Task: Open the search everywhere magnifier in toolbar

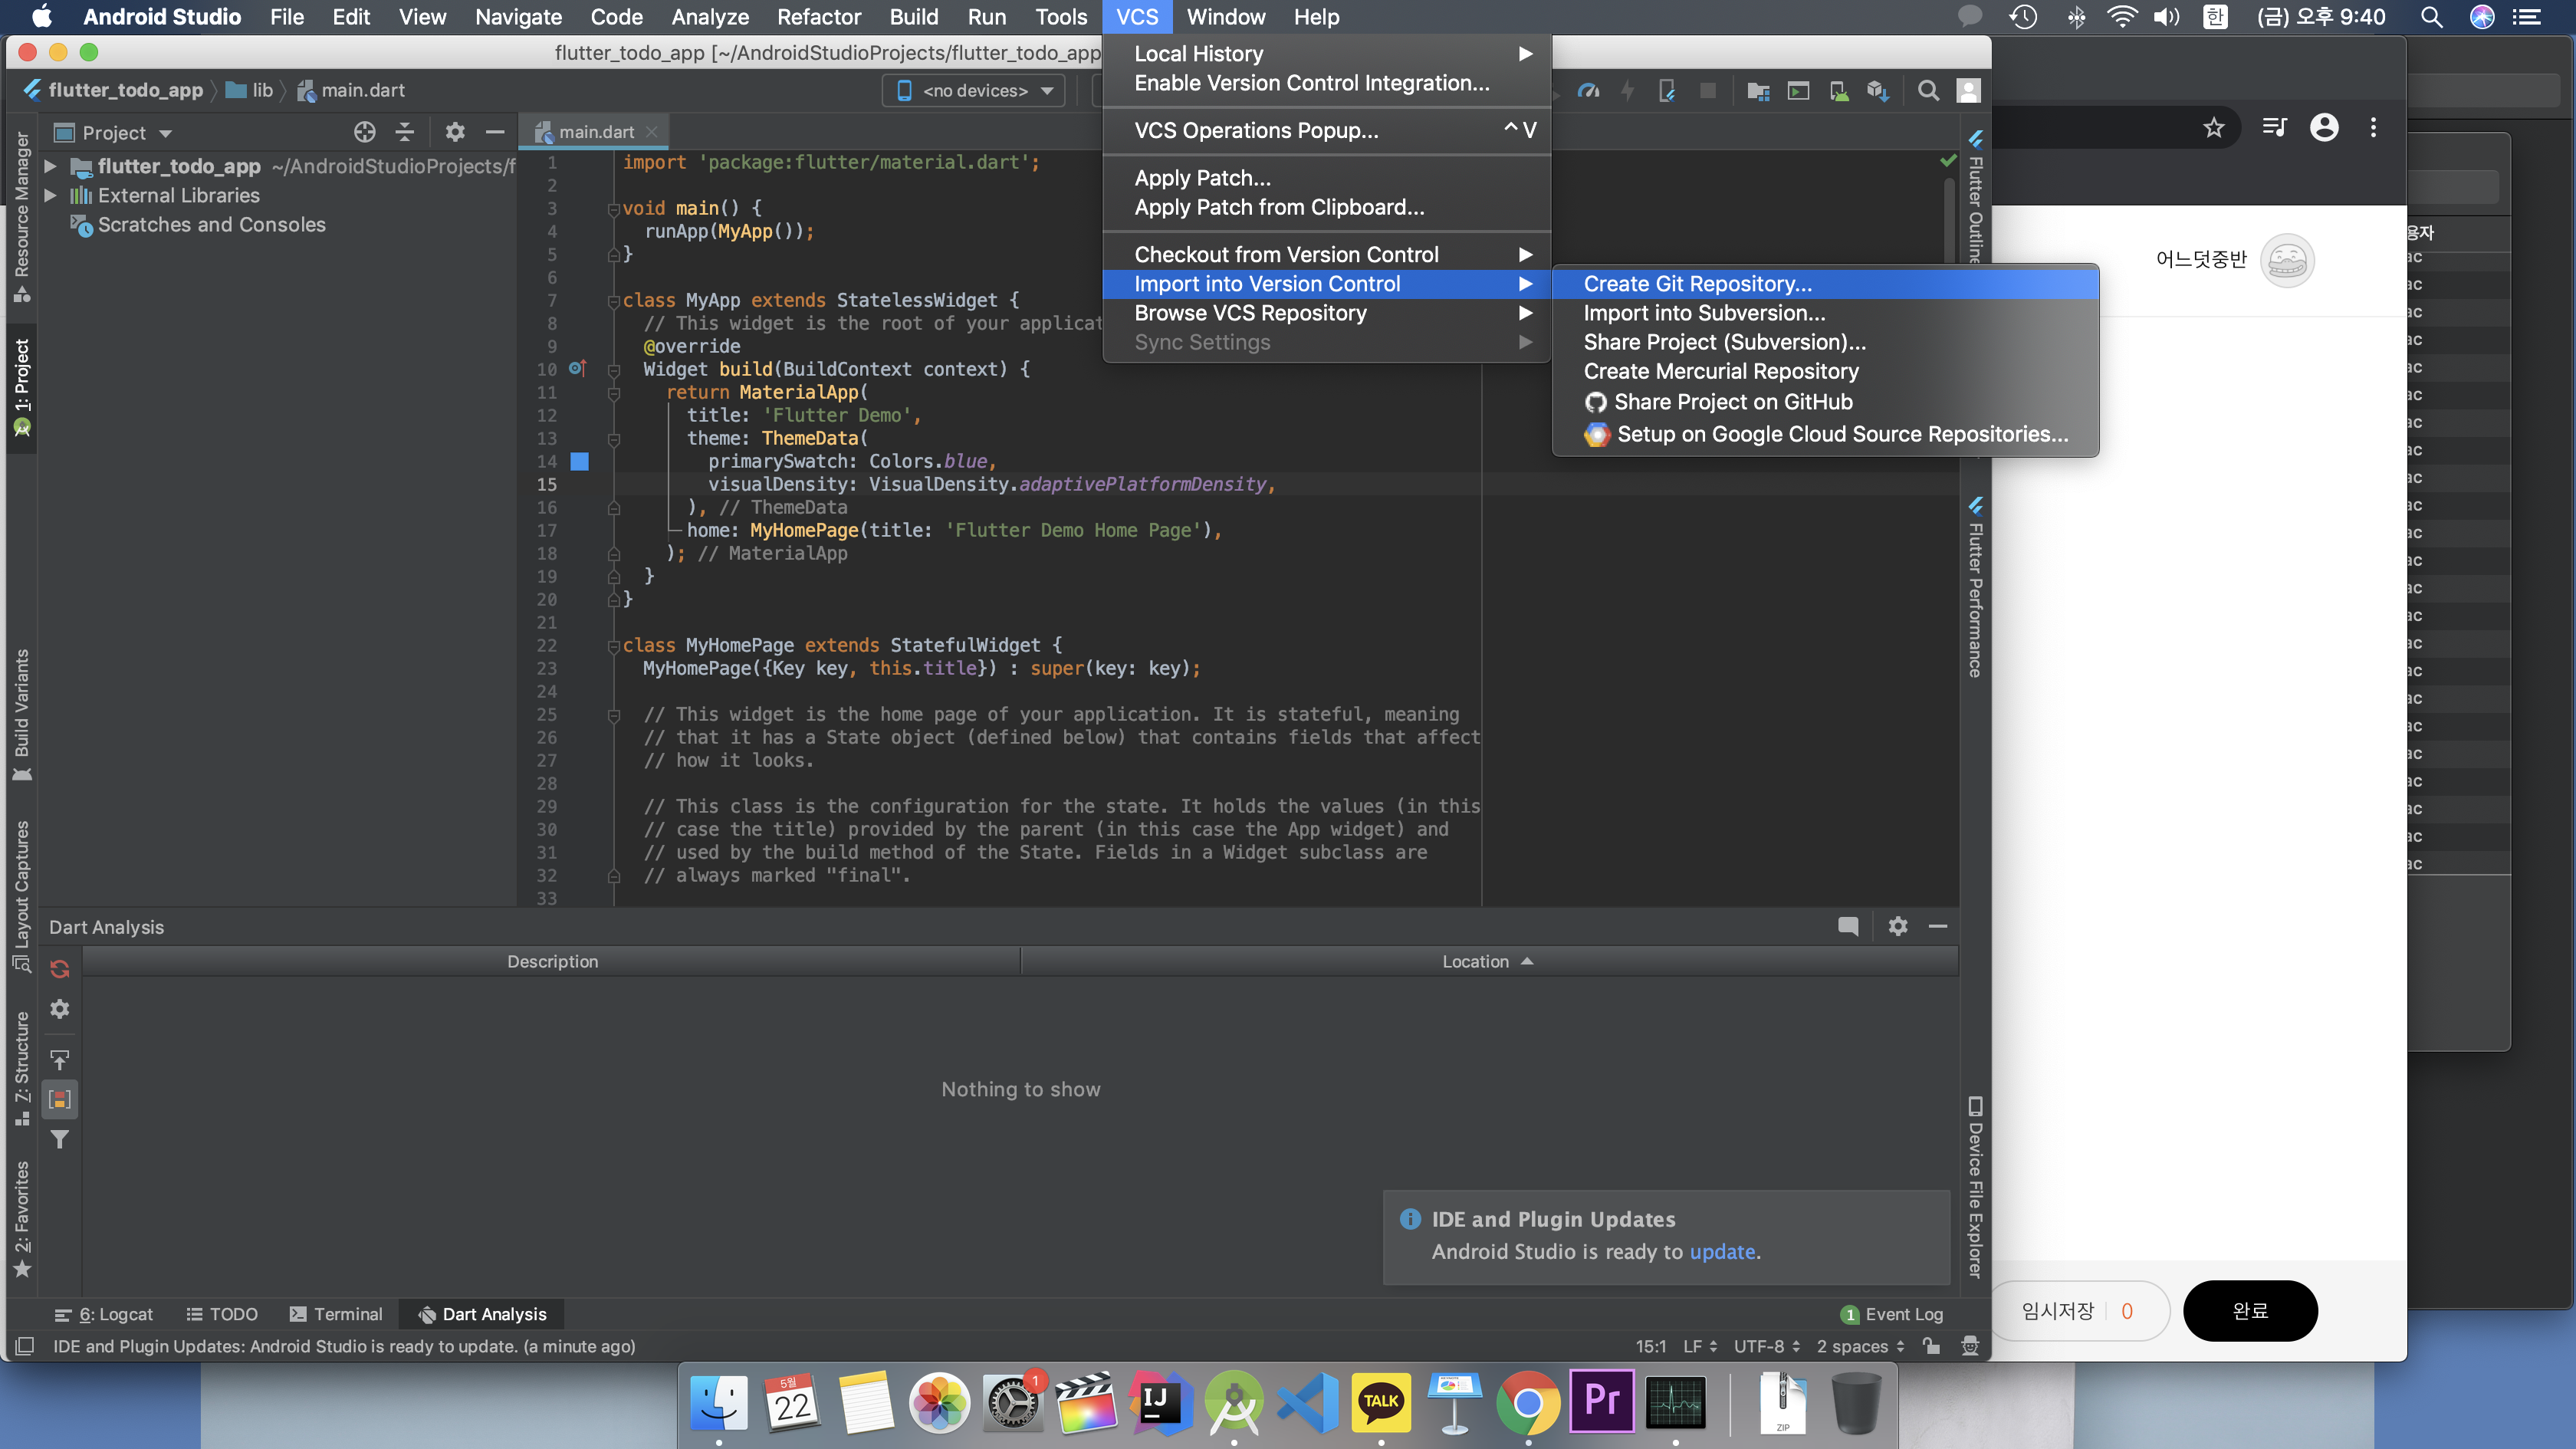Action: [1928, 91]
